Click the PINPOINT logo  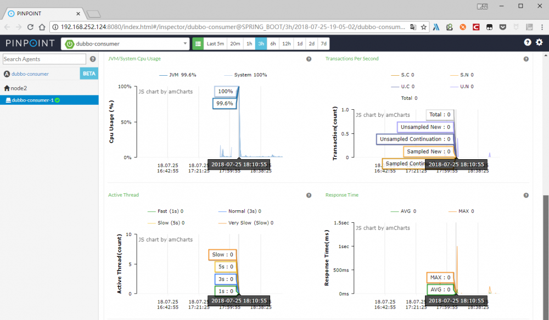(x=30, y=43)
